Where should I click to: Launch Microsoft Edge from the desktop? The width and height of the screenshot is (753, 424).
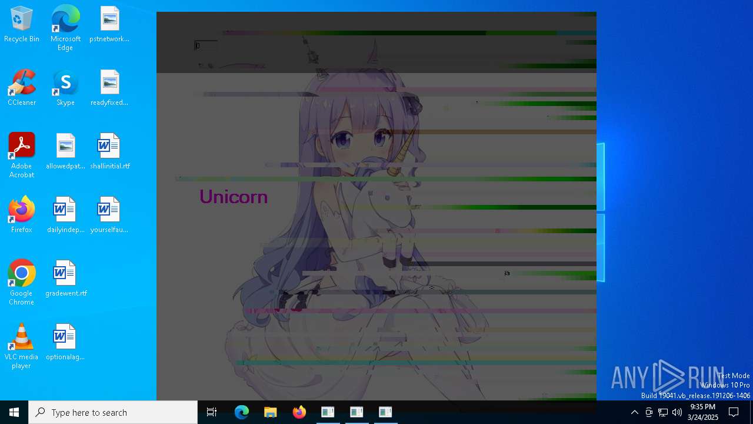coord(65,28)
